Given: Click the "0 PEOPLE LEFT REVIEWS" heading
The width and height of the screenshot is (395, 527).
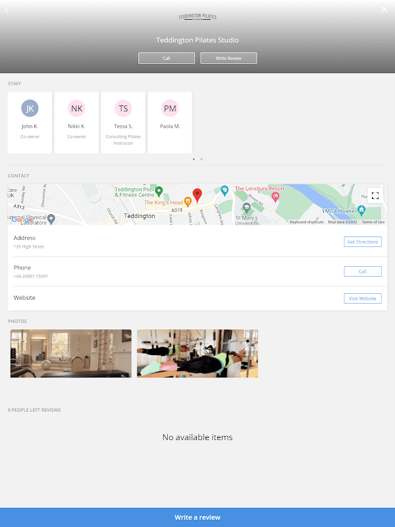Looking at the screenshot, I should [34, 410].
